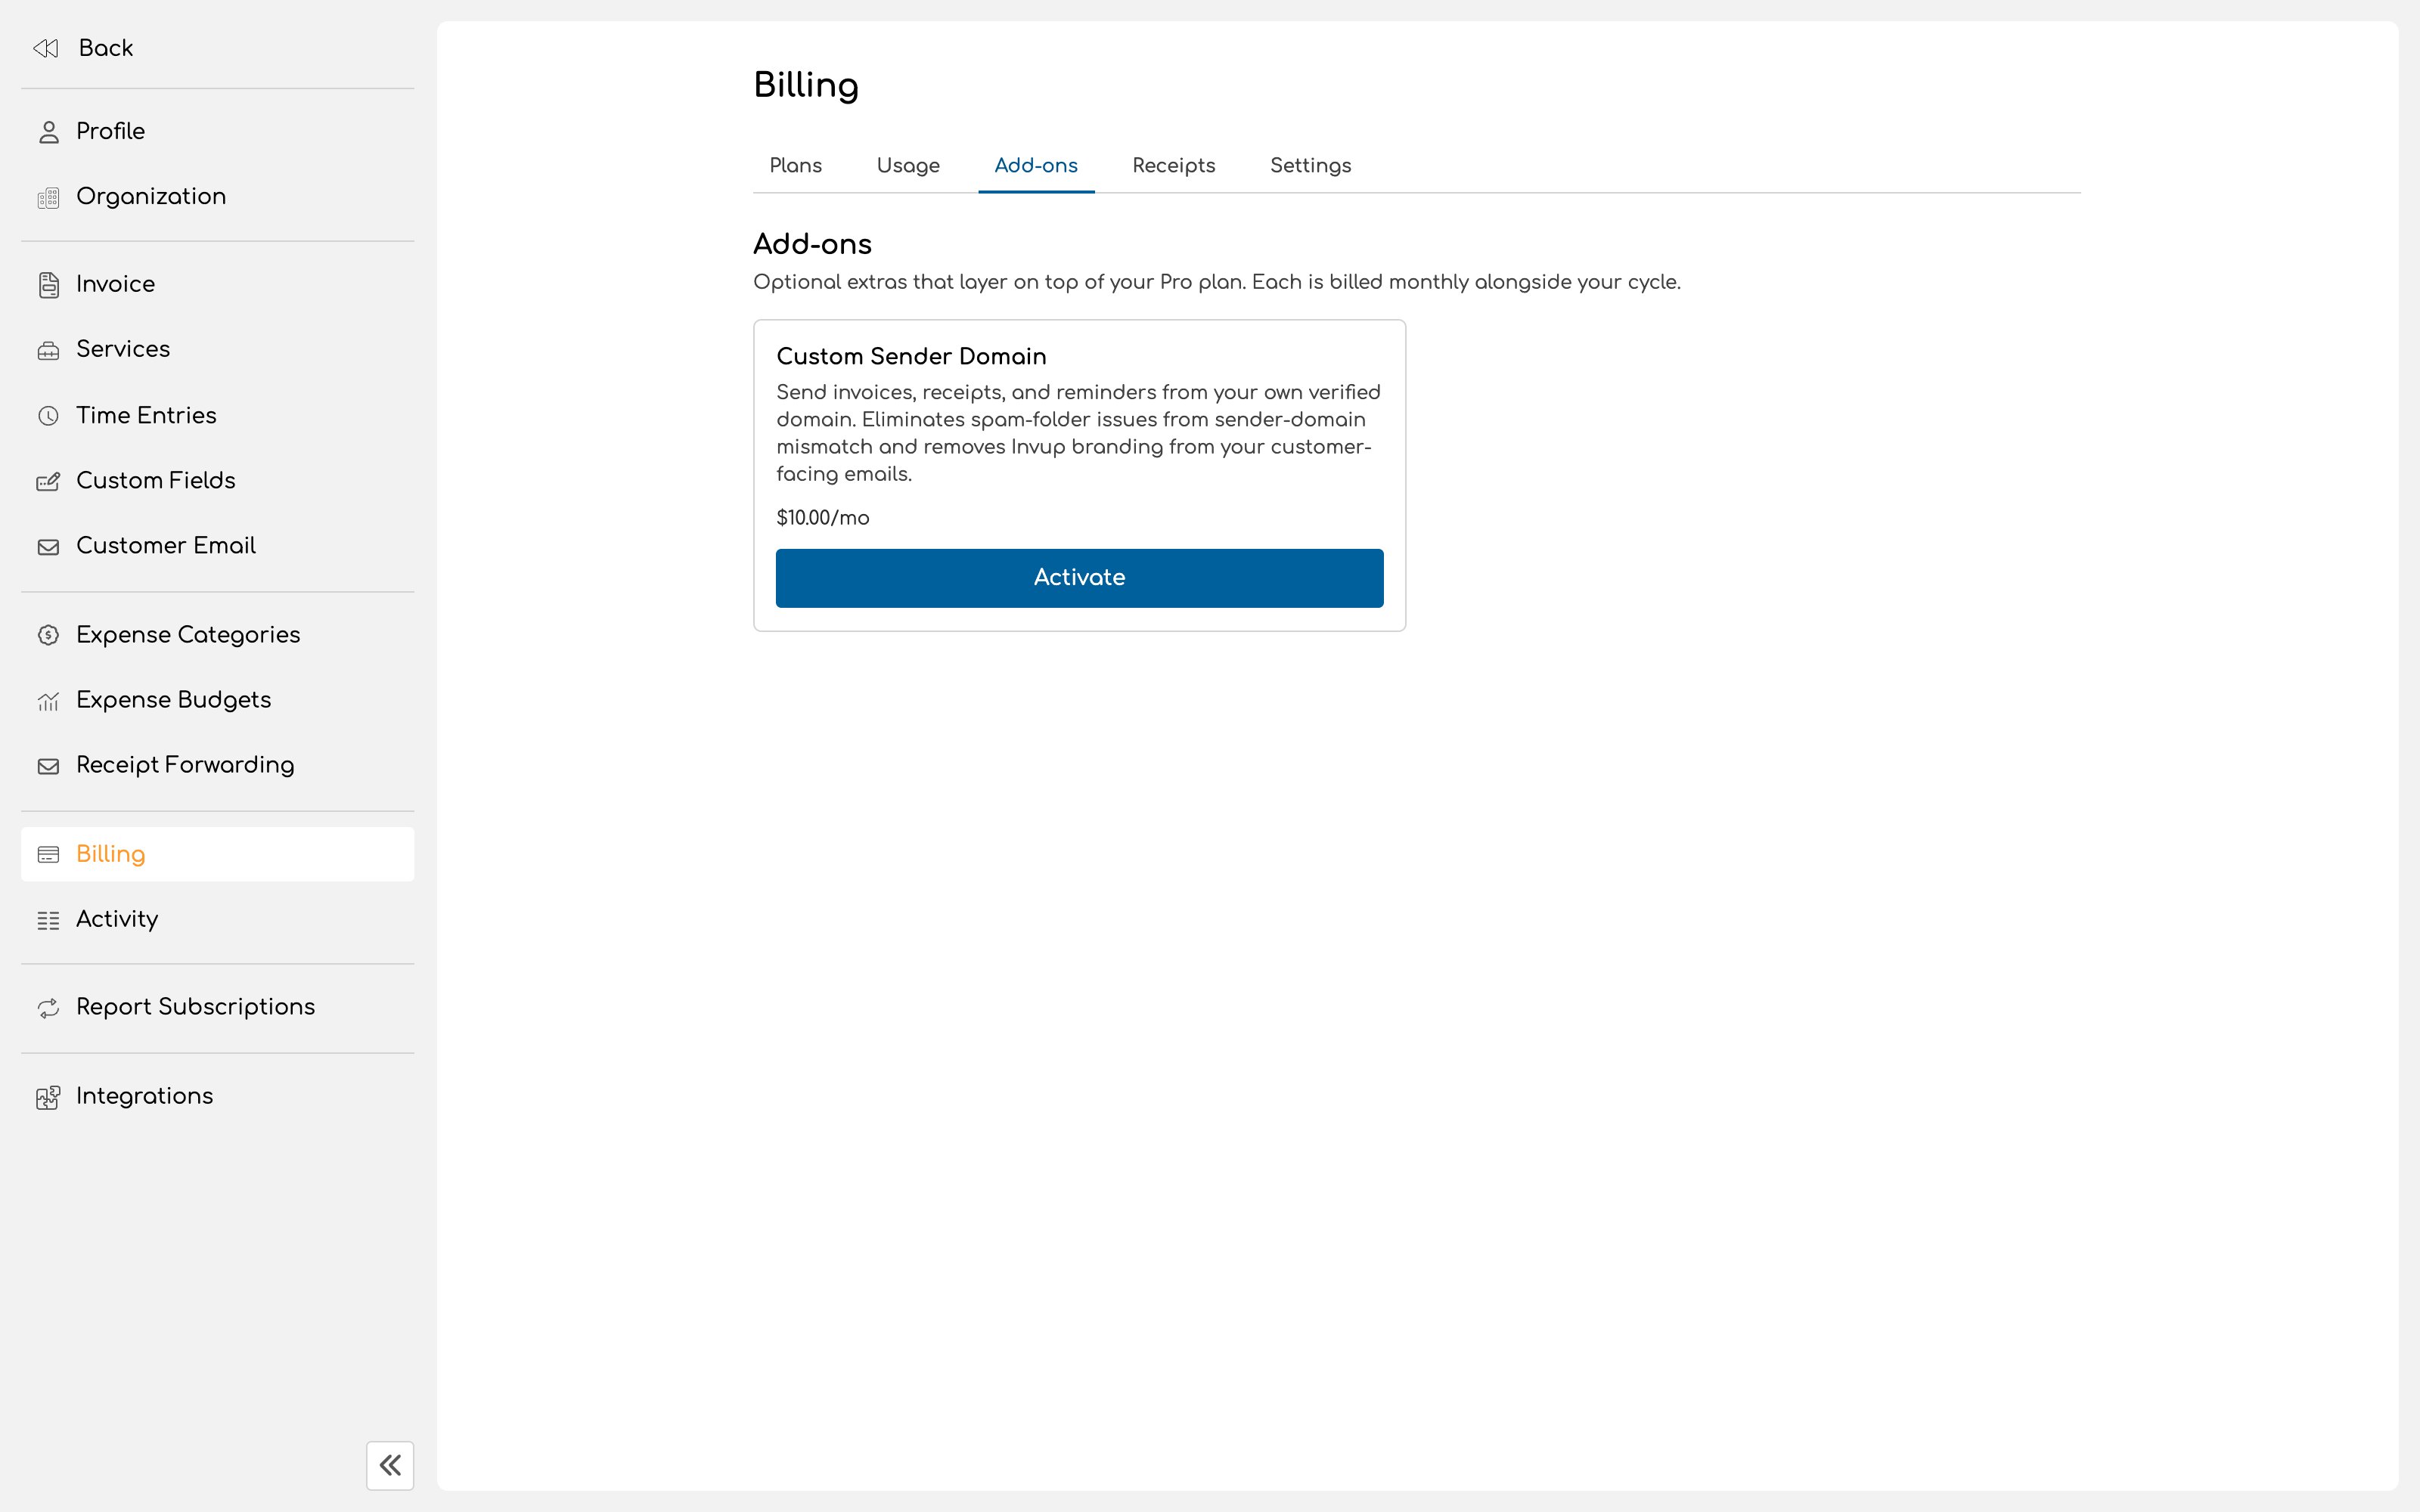Navigate to Invoice settings
The width and height of the screenshot is (2420, 1512).
click(x=217, y=285)
